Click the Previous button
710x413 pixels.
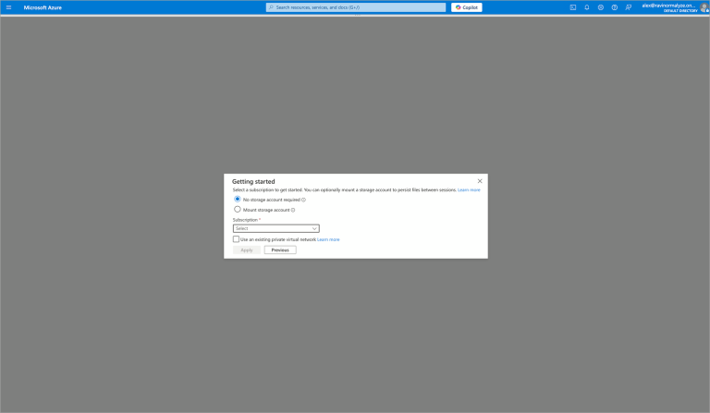[280, 250]
